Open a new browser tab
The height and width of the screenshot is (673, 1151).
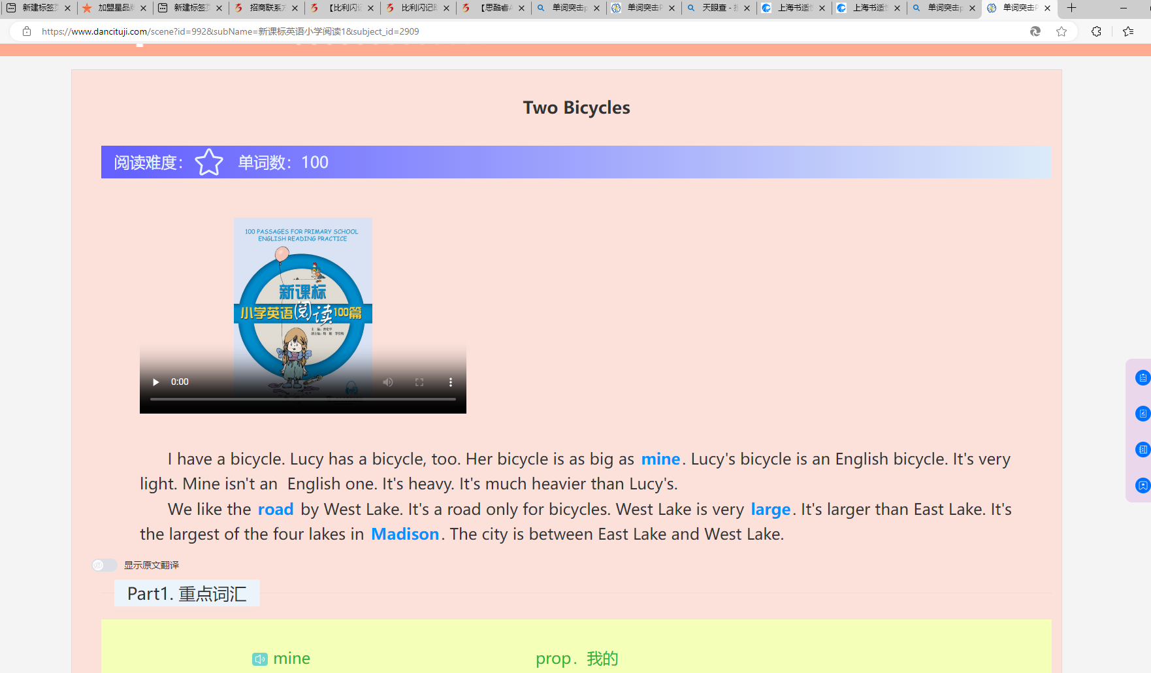[1071, 8]
